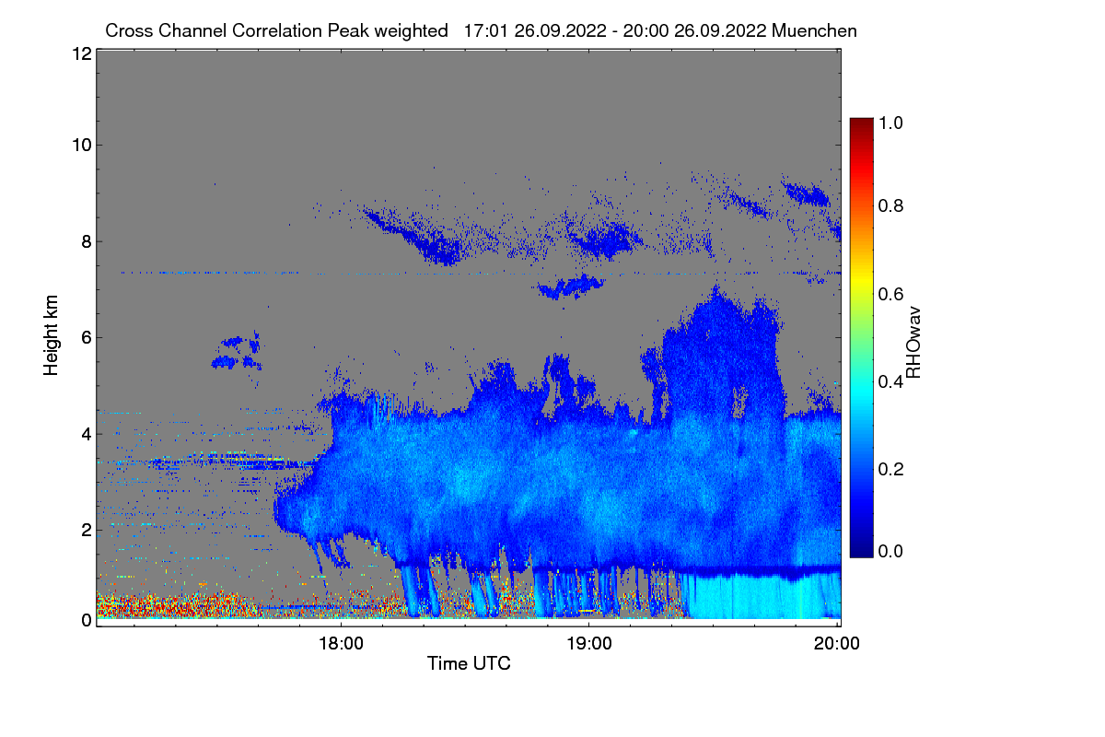The width and height of the screenshot is (1105, 737).
Task: Click the 0 km height tick label
Action: click(85, 620)
